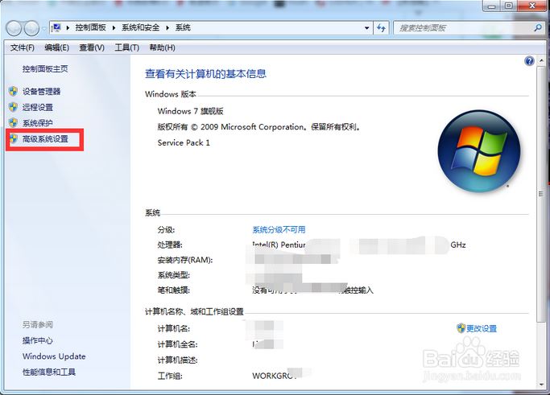Image resolution: width=550 pixels, height=395 pixels.
Task: Open the 文件(F) menu
Action: 22,47
